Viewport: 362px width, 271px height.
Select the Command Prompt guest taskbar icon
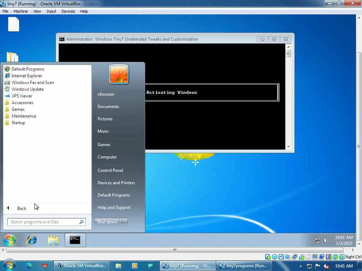[x=75, y=240]
